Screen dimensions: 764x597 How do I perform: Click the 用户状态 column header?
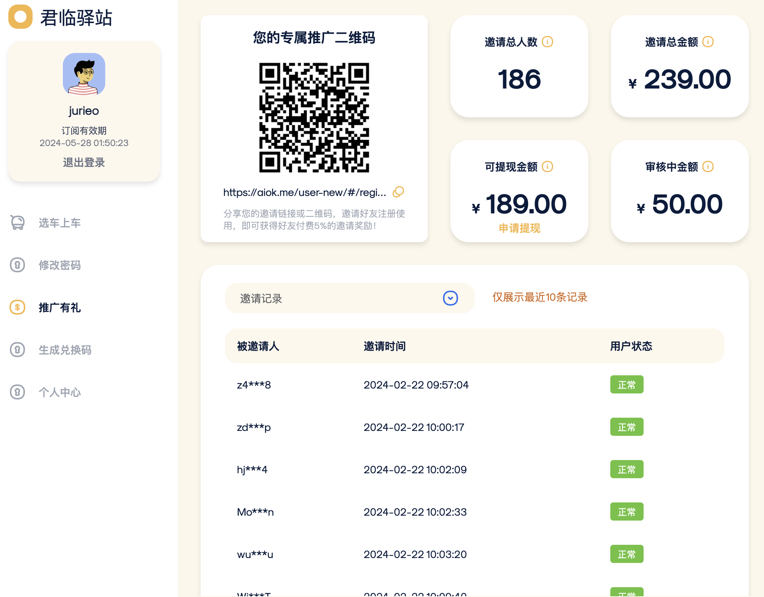point(631,346)
